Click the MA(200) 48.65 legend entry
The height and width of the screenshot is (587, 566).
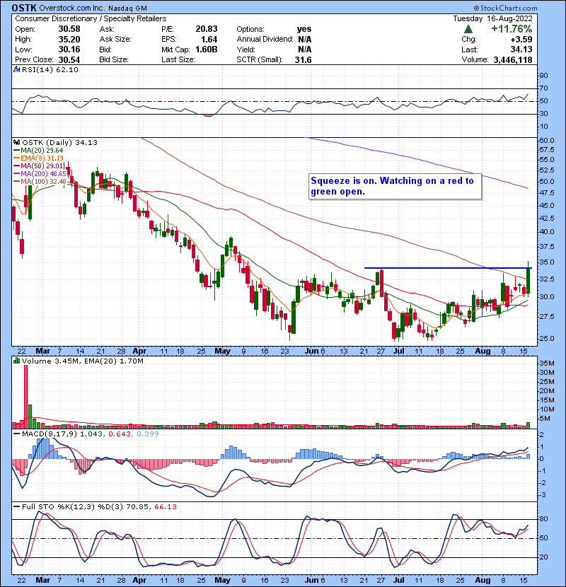click(x=40, y=174)
